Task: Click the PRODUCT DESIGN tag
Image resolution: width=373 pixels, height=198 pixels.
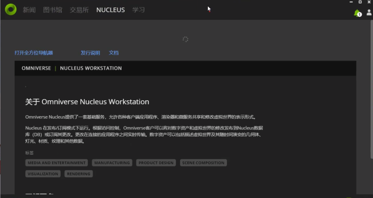Action: click(156, 163)
